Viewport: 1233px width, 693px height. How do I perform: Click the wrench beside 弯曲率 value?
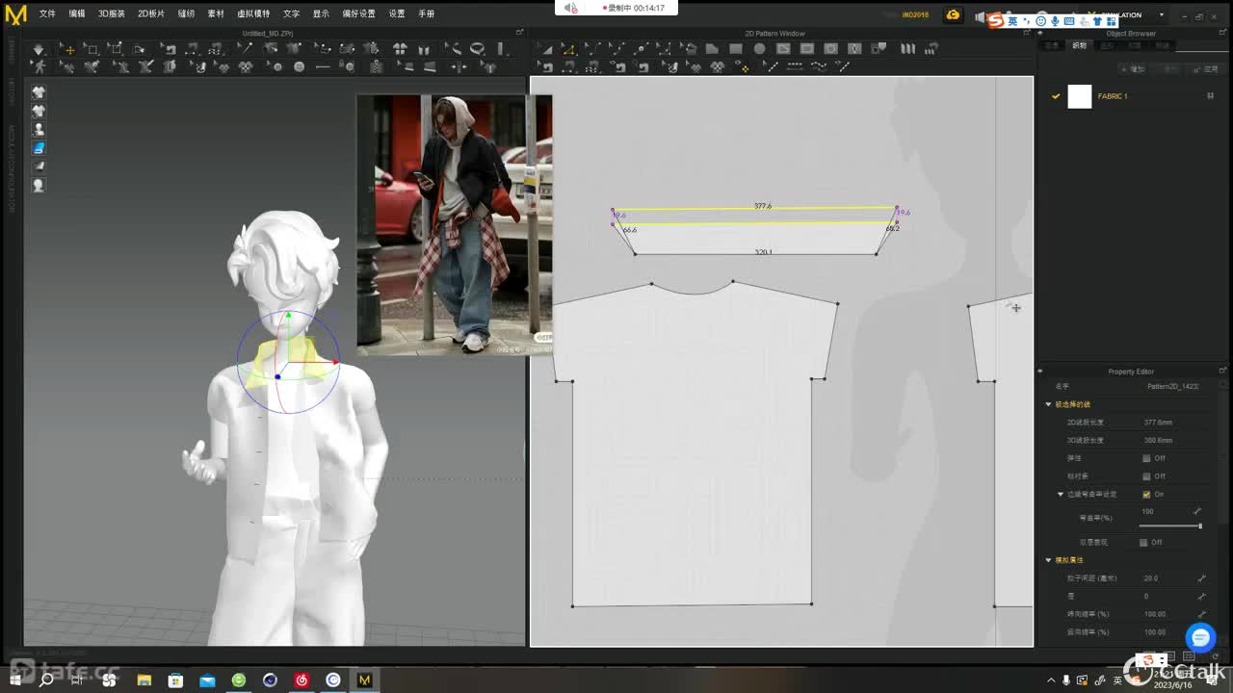click(1198, 511)
